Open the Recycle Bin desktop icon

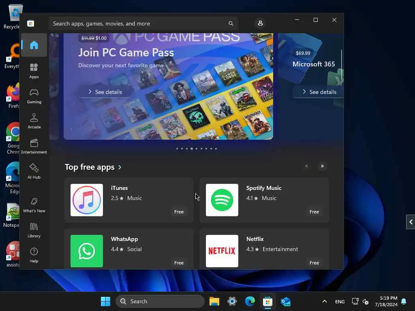pyautogui.click(x=11, y=17)
